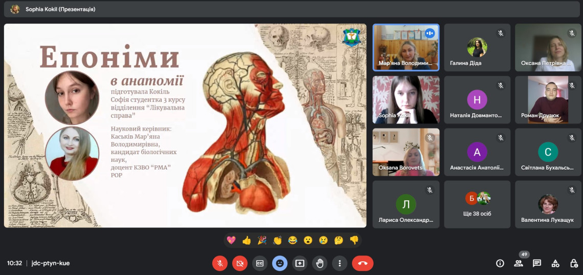Click the participant count badge 49

pyautogui.click(x=524, y=255)
